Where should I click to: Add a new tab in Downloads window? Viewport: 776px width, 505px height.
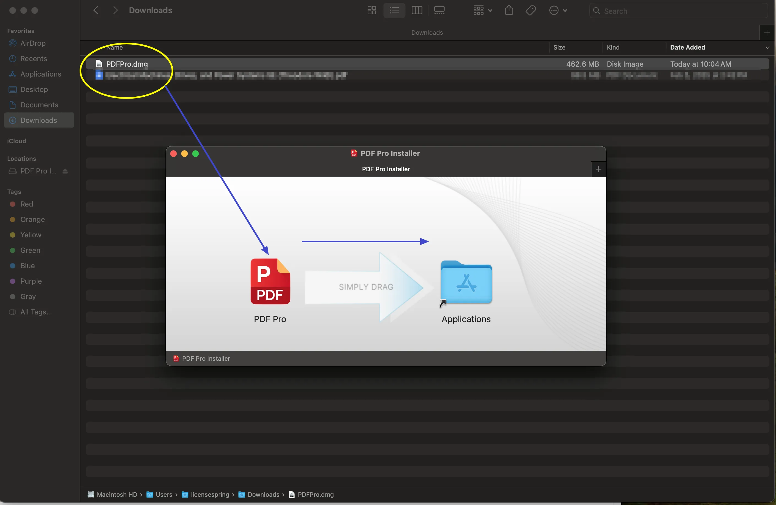pos(767,32)
